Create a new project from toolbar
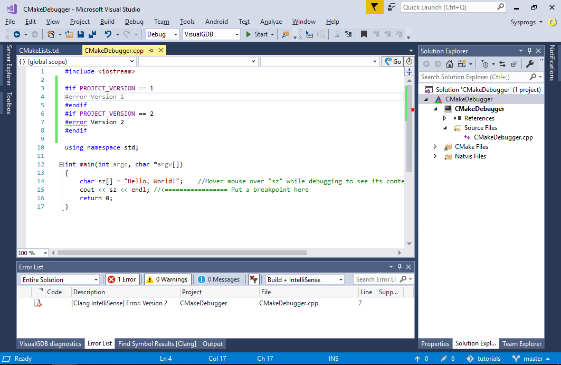Viewport: 561px width, 365px height. tap(51, 34)
